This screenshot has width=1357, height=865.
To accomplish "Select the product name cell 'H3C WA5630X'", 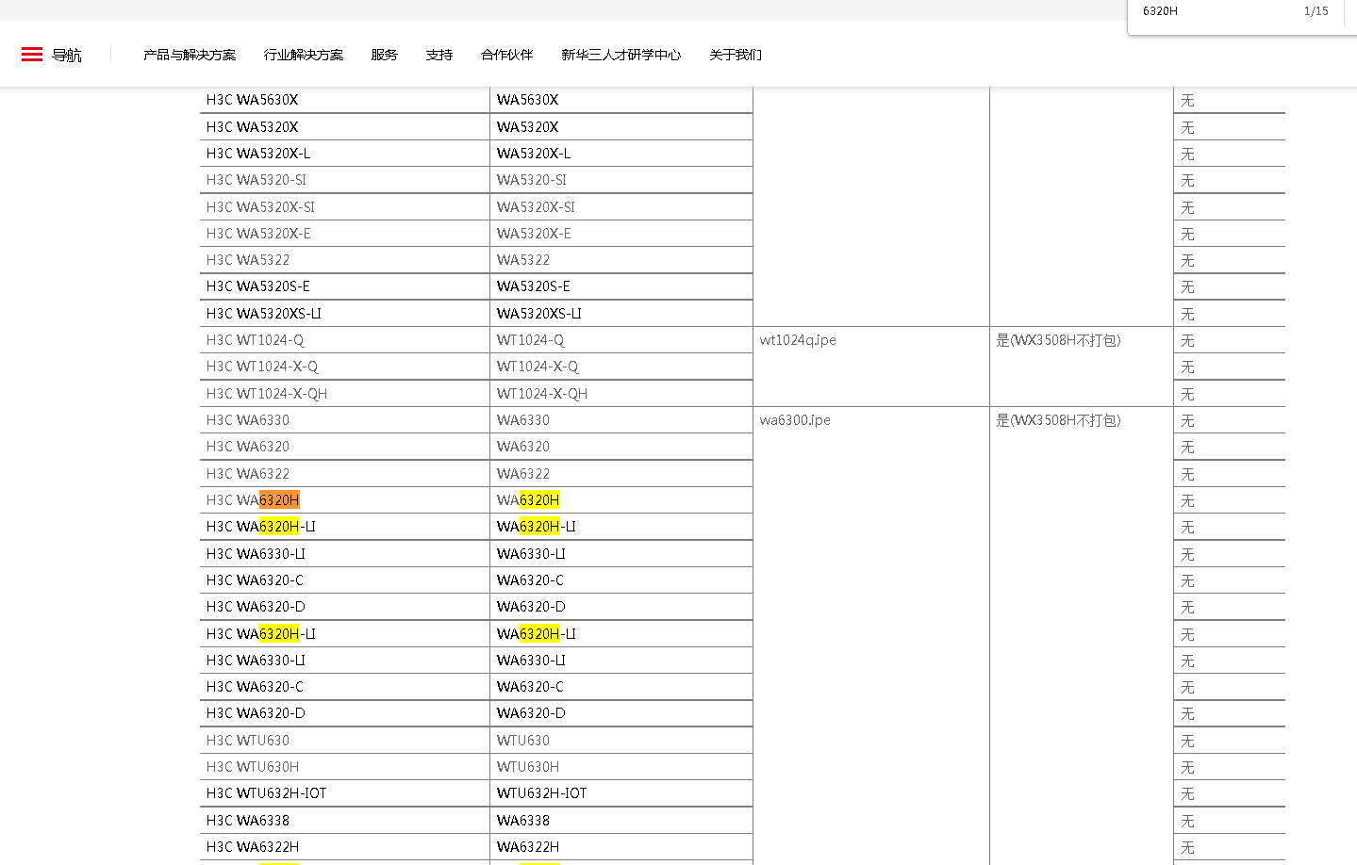I will [253, 100].
